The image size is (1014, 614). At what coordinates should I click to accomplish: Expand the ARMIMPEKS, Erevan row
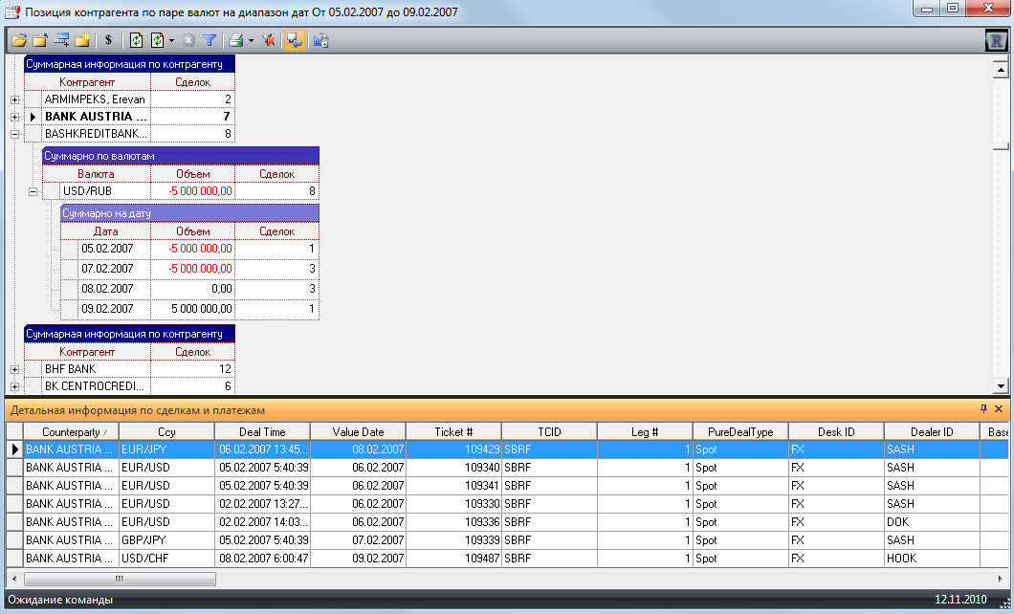pyautogui.click(x=15, y=99)
